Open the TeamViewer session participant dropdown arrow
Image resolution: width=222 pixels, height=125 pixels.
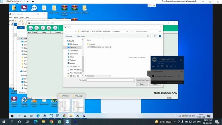click(x=176, y=76)
